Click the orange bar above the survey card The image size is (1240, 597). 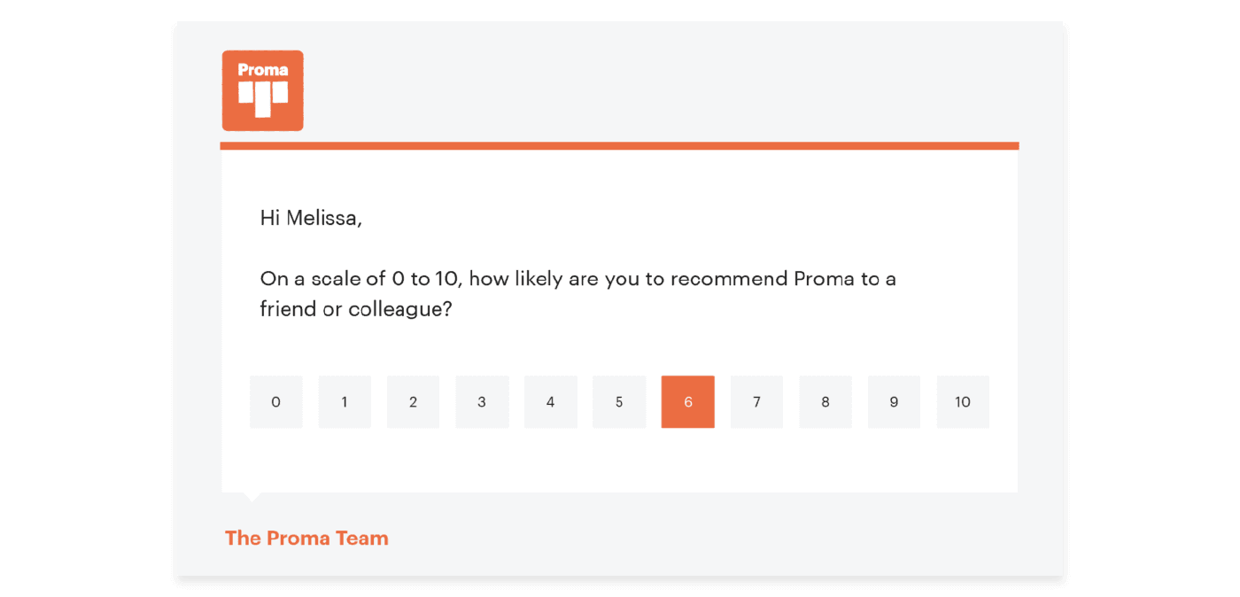point(620,143)
